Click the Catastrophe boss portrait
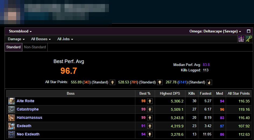Image resolution: width=254 pixels, height=140 pixels. tap(12, 109)
